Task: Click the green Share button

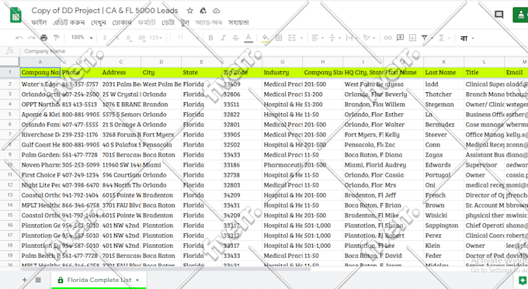Action: point(520,15)
